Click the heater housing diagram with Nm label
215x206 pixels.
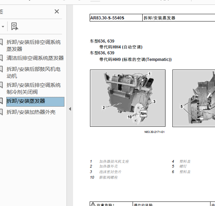point(128,98)
